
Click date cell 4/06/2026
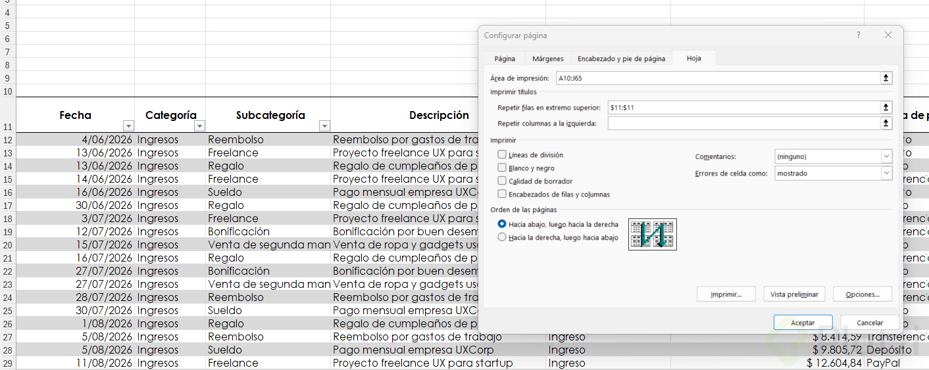coord(76,139)
